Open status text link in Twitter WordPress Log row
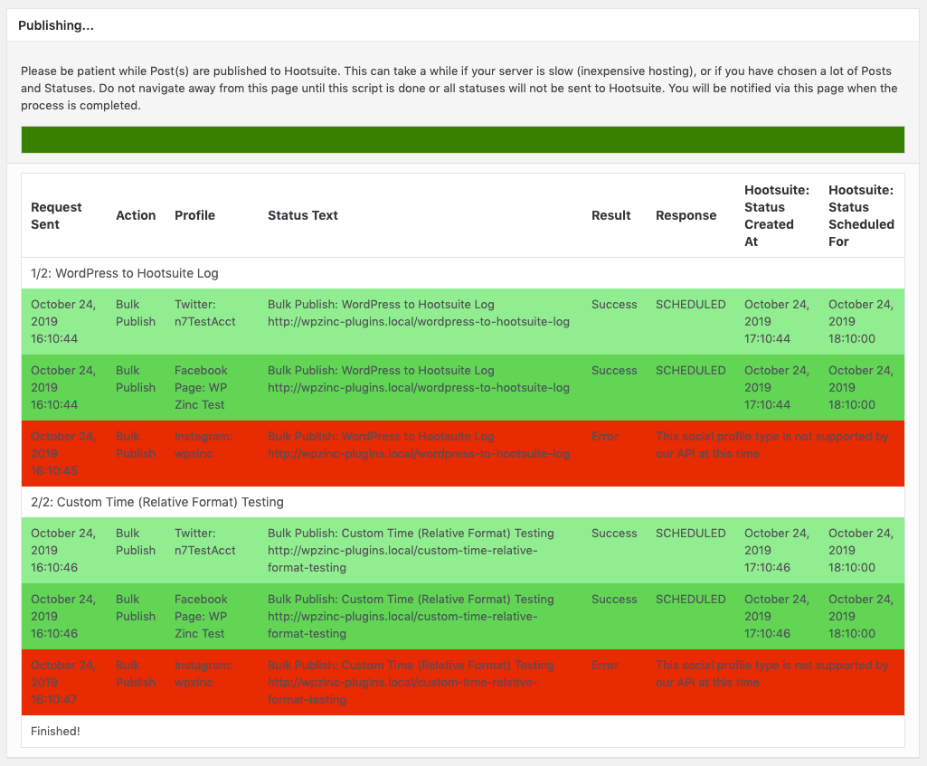 pyautogui.click(x=419, y=322)
